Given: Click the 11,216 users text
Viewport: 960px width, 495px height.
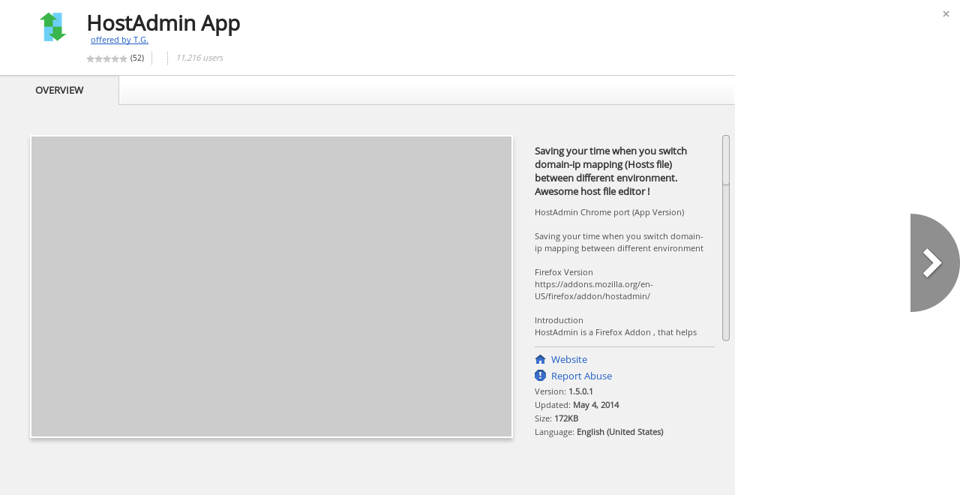Looking at the screenshot, I should click(x=199, y=58).
